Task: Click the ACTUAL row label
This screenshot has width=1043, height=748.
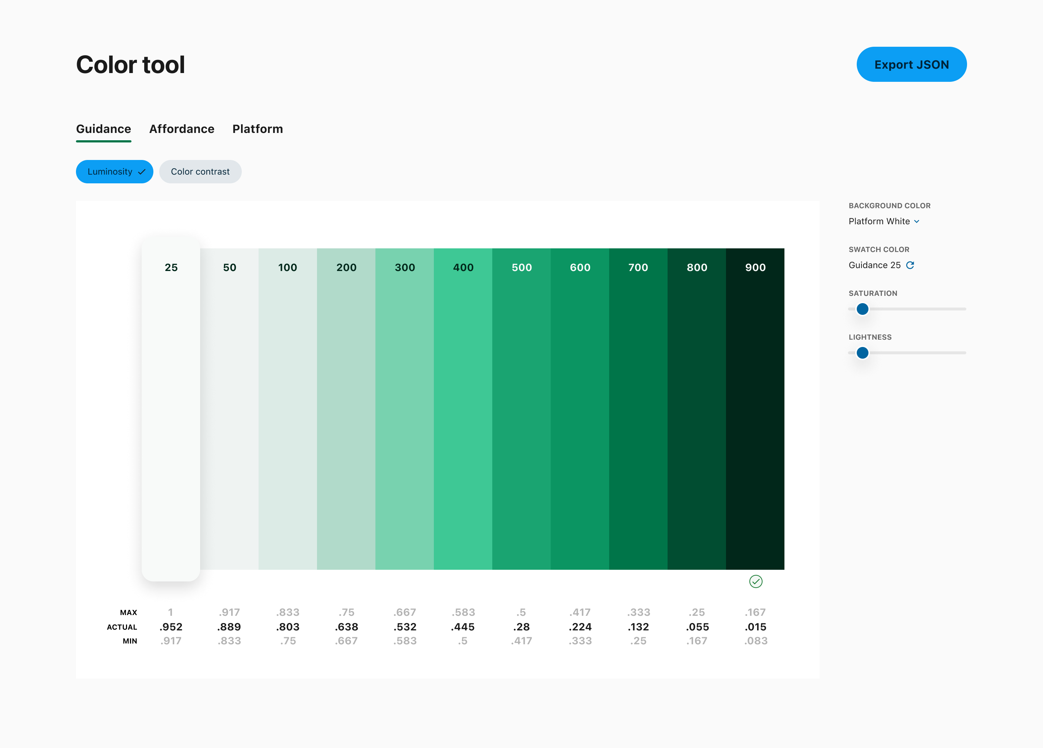Action: (122, 627)
